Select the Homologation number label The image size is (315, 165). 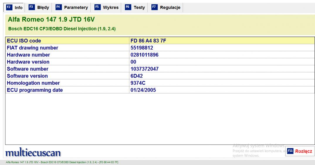(33, 83)
